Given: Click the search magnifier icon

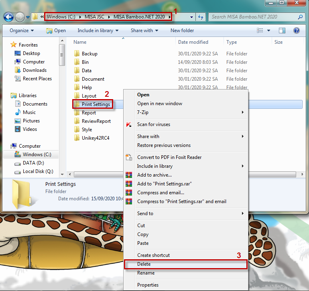Looking at the screenshot, I should click(300, 17).
